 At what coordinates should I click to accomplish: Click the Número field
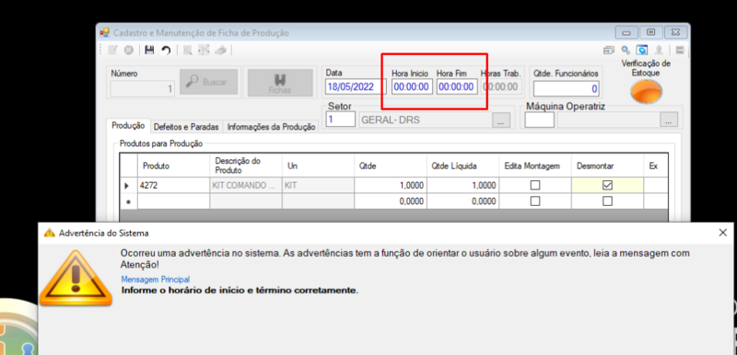pyautogui.click(x=143, y=88)
